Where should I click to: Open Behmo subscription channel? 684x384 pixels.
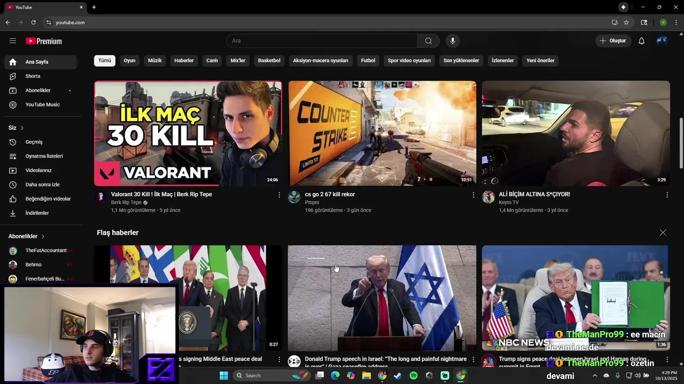41,265
